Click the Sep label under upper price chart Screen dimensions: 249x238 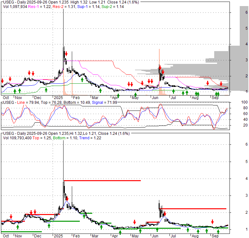[215, 98]
